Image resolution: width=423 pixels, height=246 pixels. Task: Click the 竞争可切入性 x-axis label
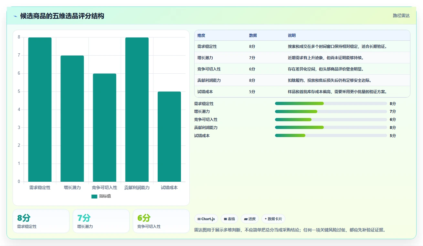[104, 187]
